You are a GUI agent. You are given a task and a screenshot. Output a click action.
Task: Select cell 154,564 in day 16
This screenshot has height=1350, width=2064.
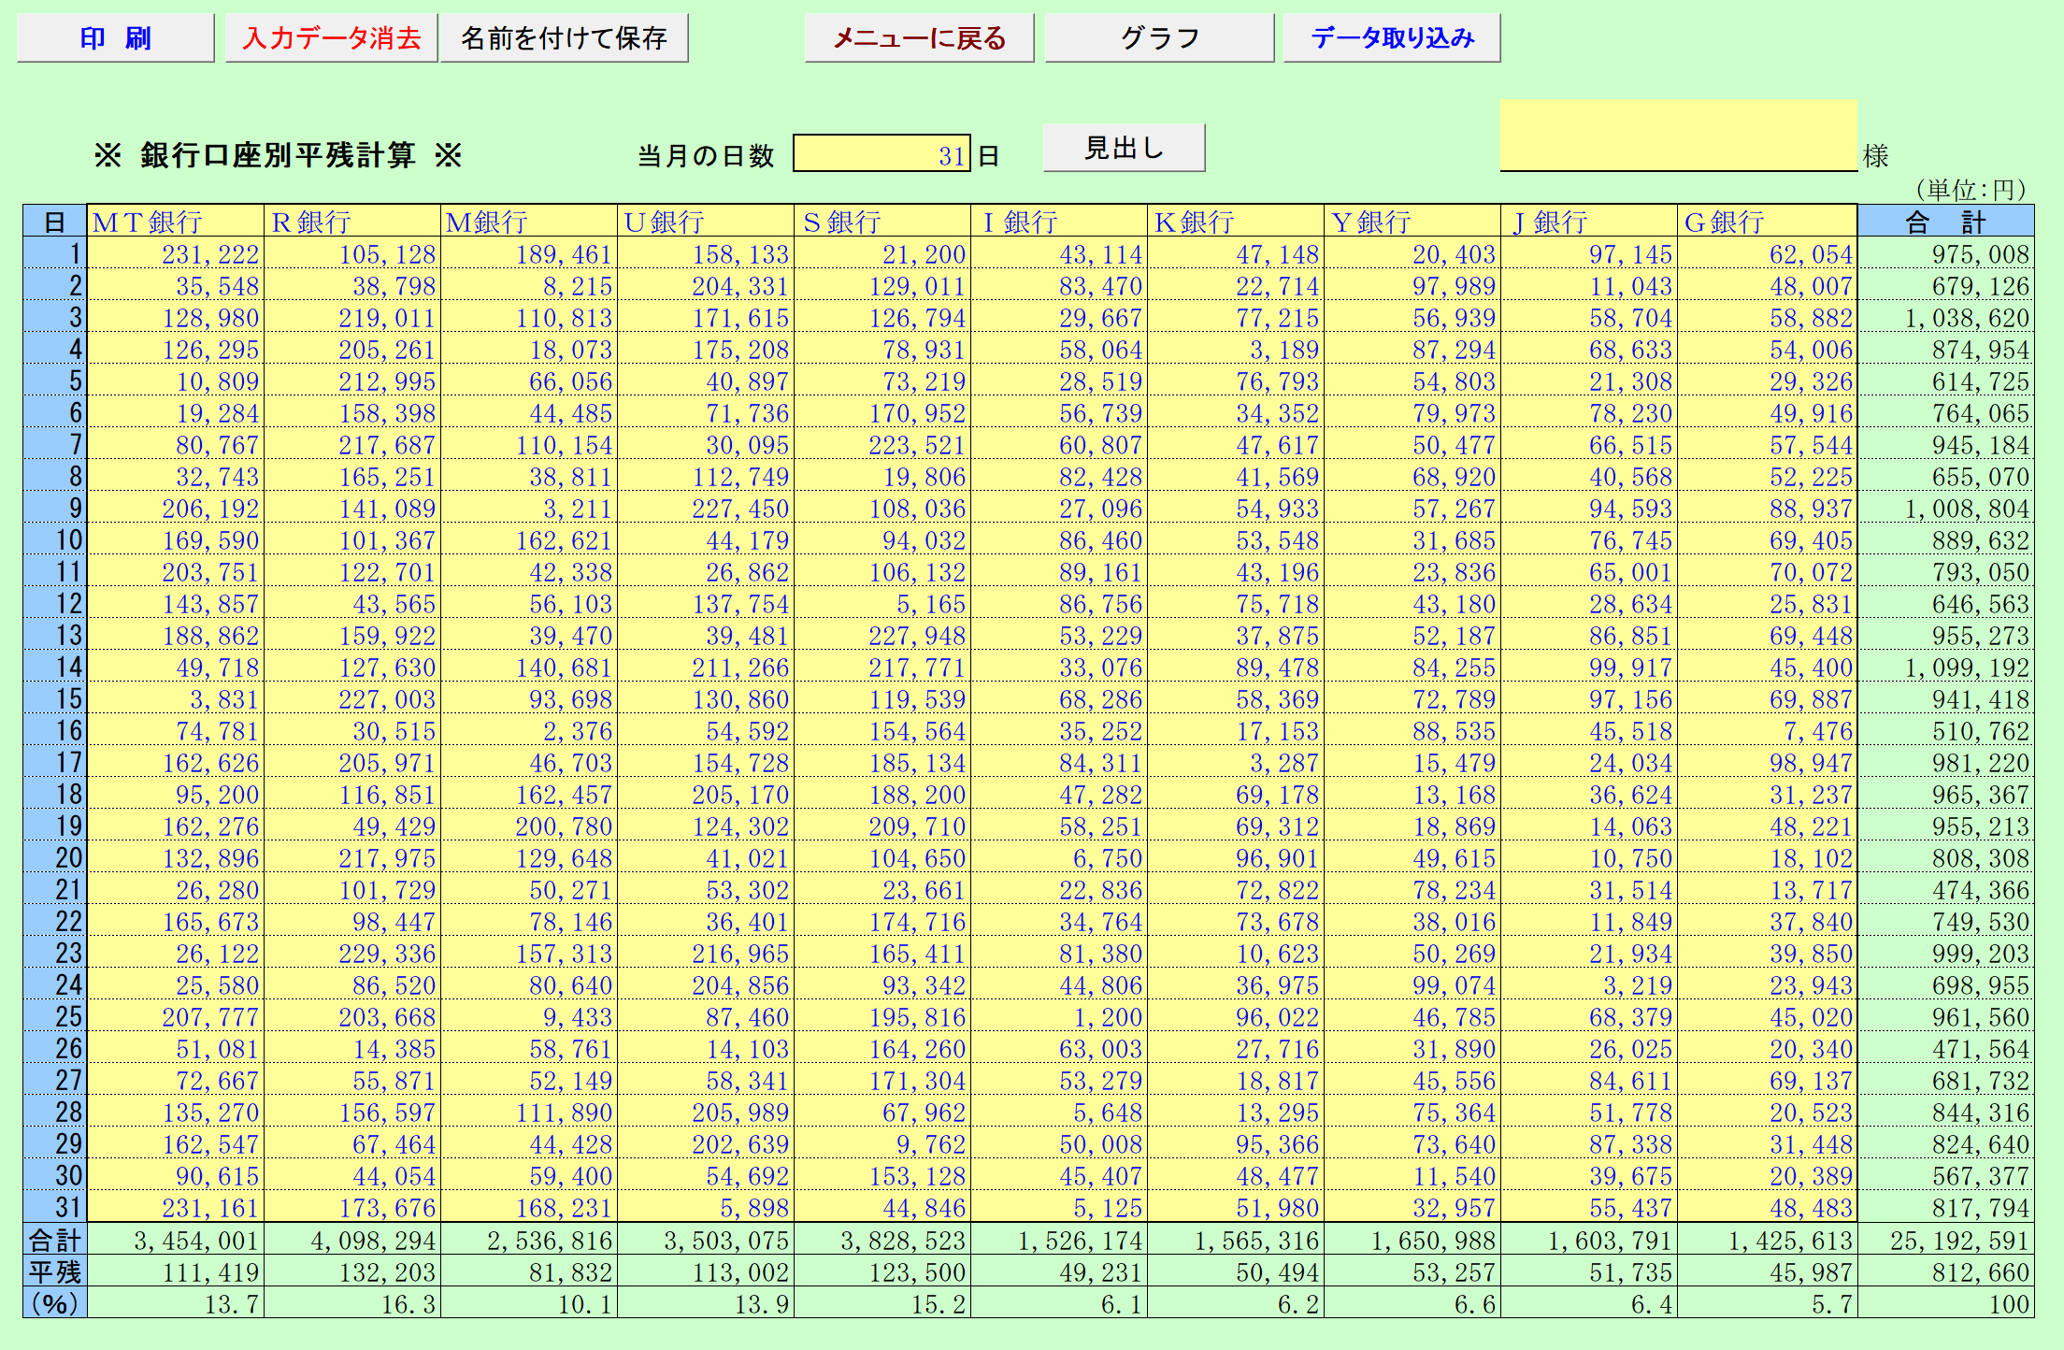(882, 730)
